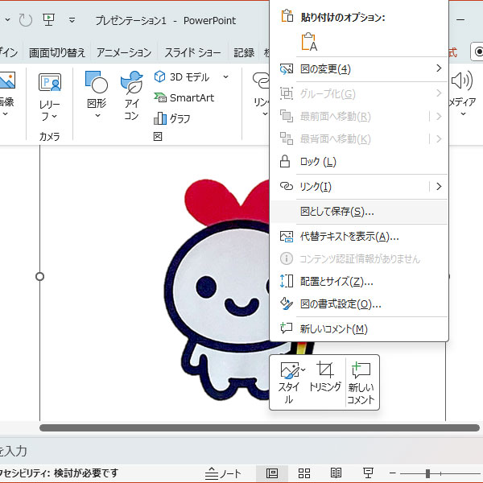Open accessibility 検討が必要です status message
Image resolution: width=483 pixels, height=483 pixels.
pos(59,473)
